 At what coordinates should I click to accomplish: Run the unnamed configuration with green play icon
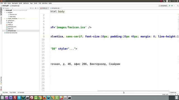170,6
